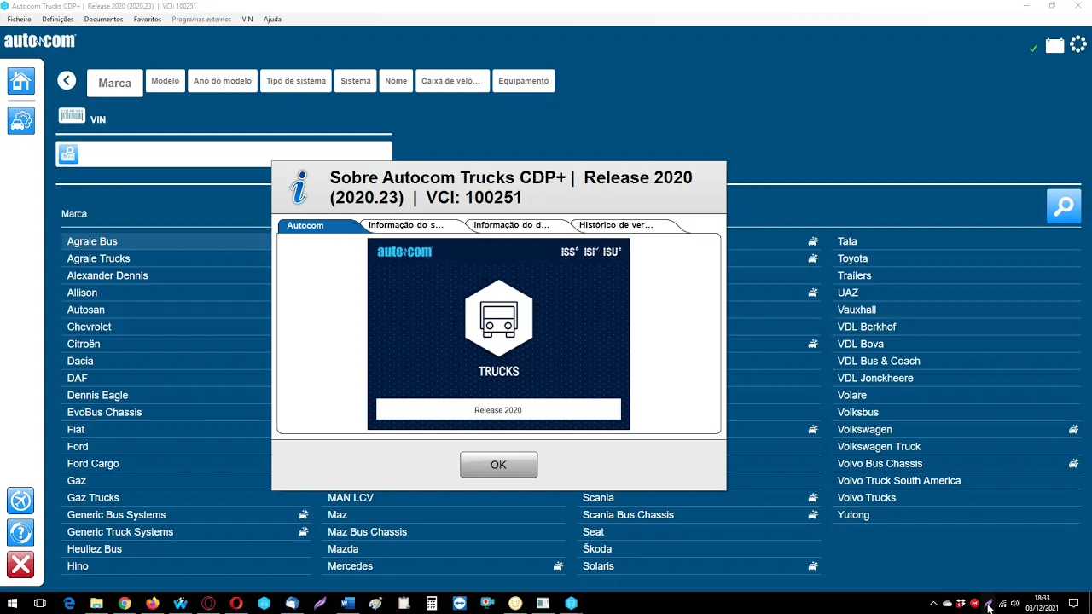The height and width of the screenshot is (614, 1092).
Task: Select the Nome step button
Action: [396, 81]
